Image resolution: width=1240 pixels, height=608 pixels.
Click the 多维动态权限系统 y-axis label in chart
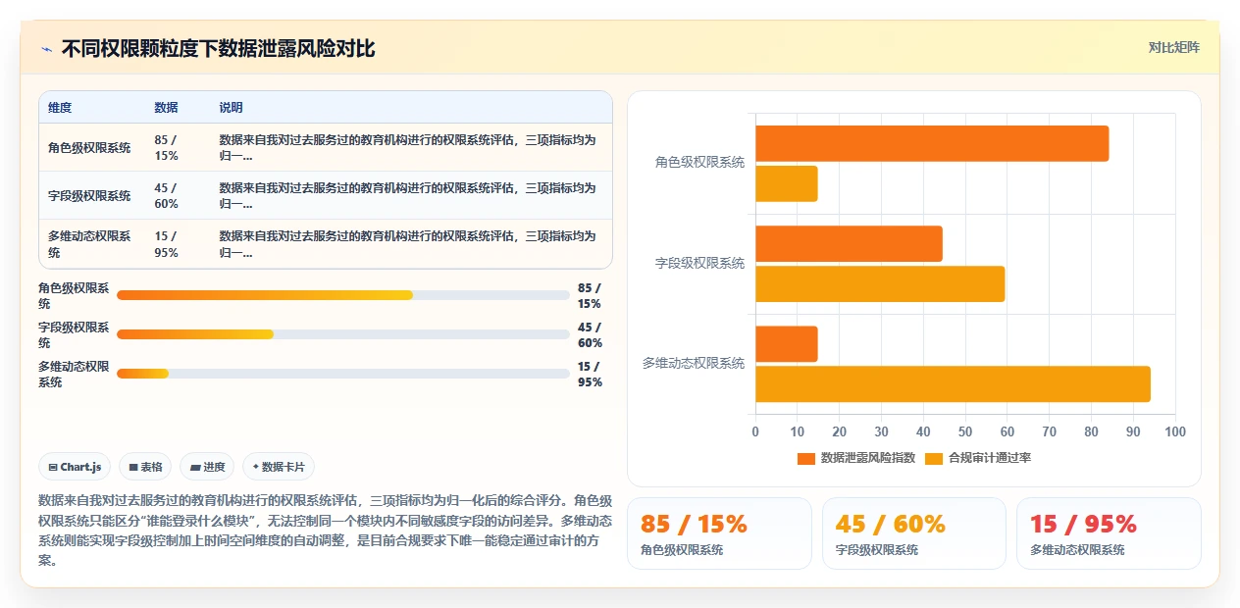(x=693, y=363)
